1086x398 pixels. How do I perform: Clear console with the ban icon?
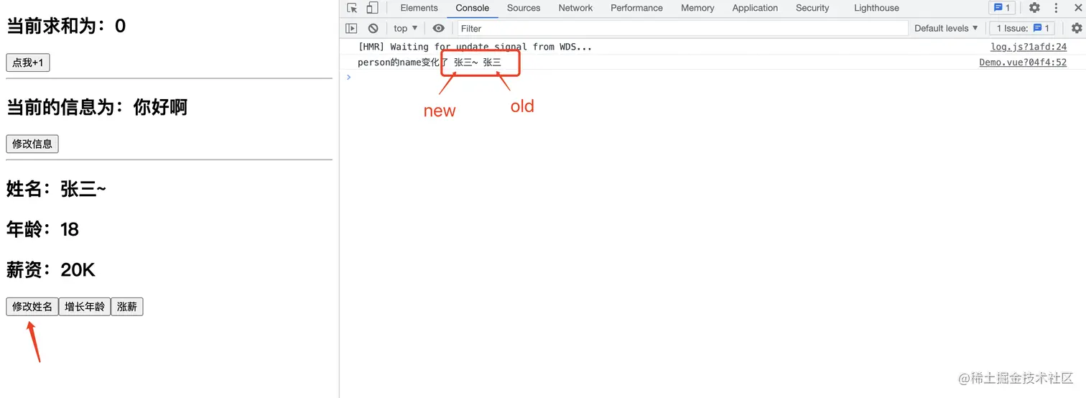click(373, 28)
